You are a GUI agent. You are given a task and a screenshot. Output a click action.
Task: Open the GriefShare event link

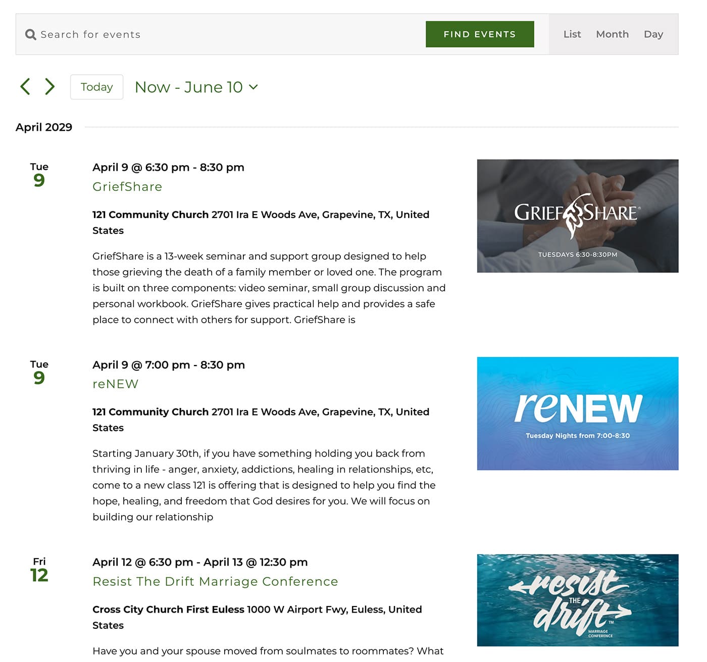coord(127,186)
